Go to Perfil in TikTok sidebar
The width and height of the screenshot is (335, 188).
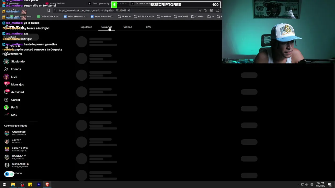click(11, 107)
